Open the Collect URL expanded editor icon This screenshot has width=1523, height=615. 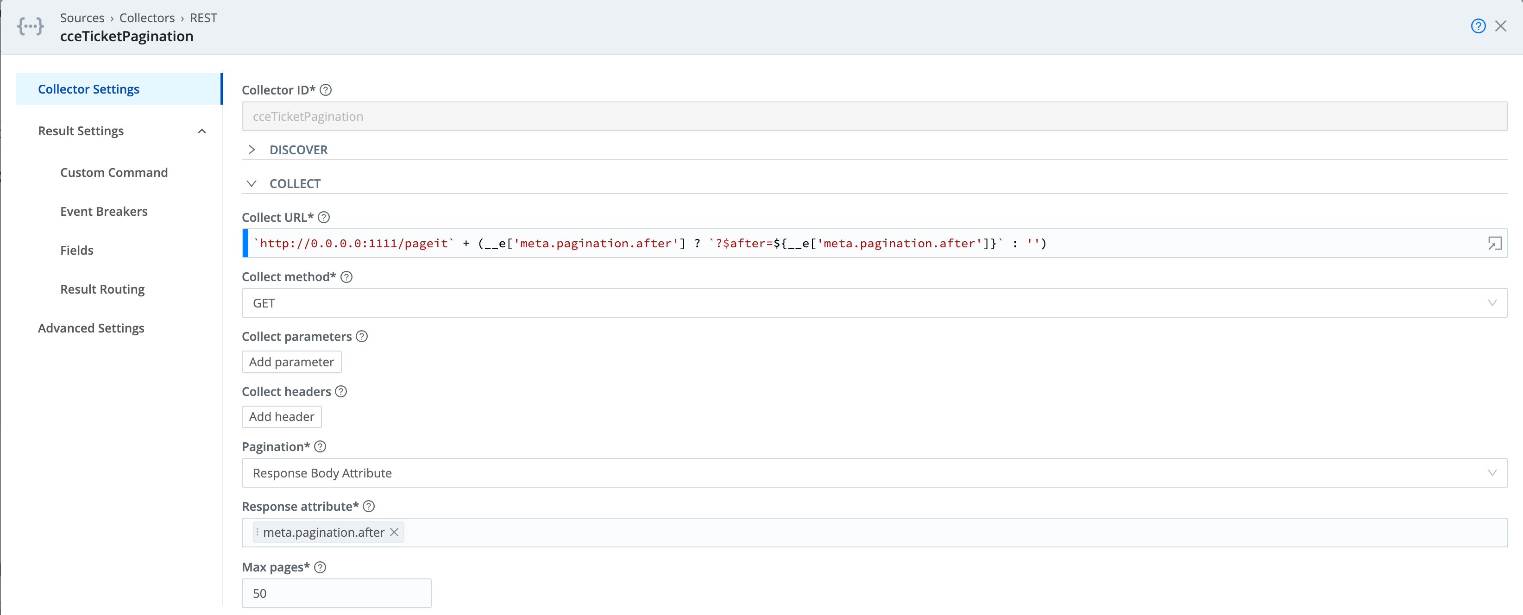point(1495,243)
